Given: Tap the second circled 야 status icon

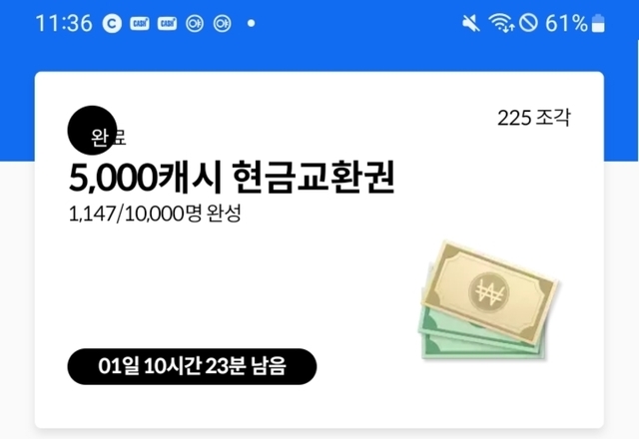Looking at the screenshot, I should coord(222,24).
